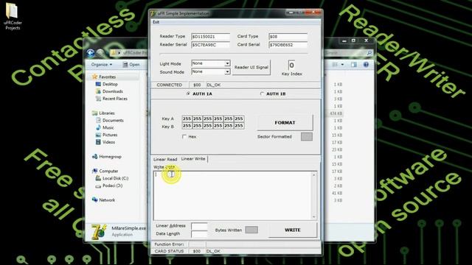Click inside the Write Data text area
This screenshot has width=472, height=265.
click(232, 195)
